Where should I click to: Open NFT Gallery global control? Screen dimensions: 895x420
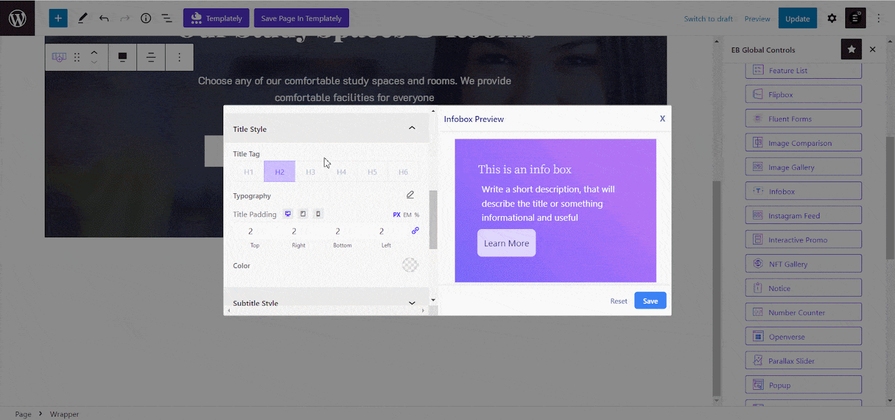(x=803, y=264)
